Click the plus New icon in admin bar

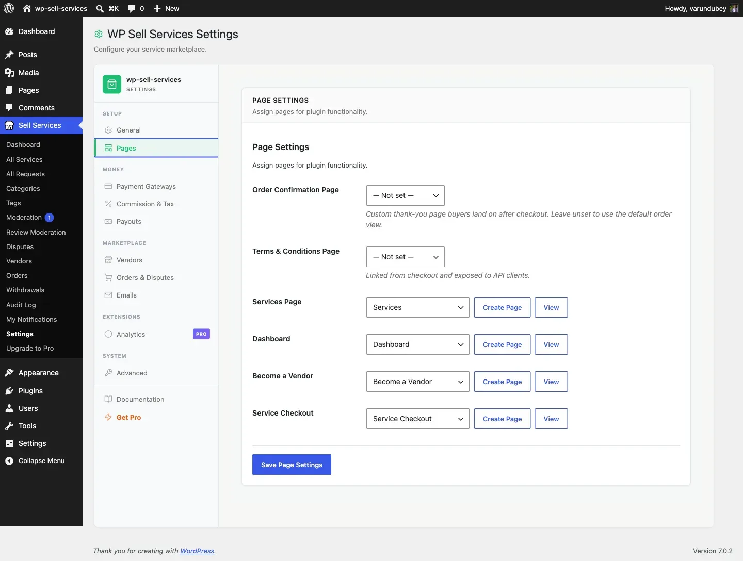click(157, 8)
